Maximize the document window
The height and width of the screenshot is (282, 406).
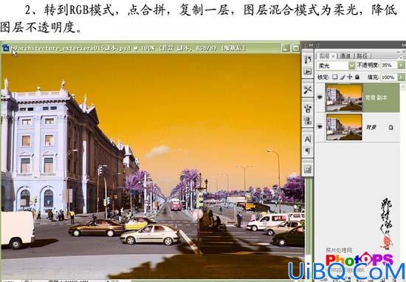295,48
